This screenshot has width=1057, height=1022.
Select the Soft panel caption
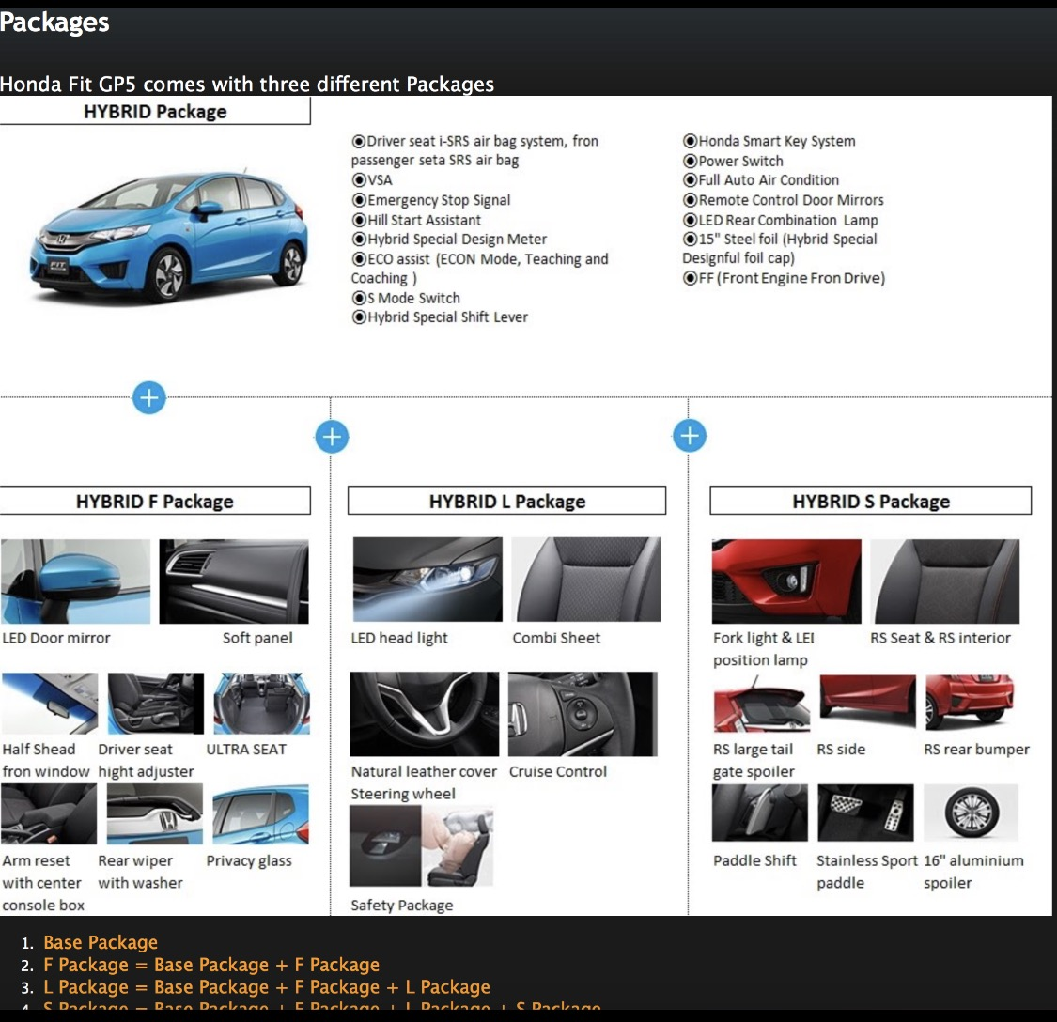(257, 638)
